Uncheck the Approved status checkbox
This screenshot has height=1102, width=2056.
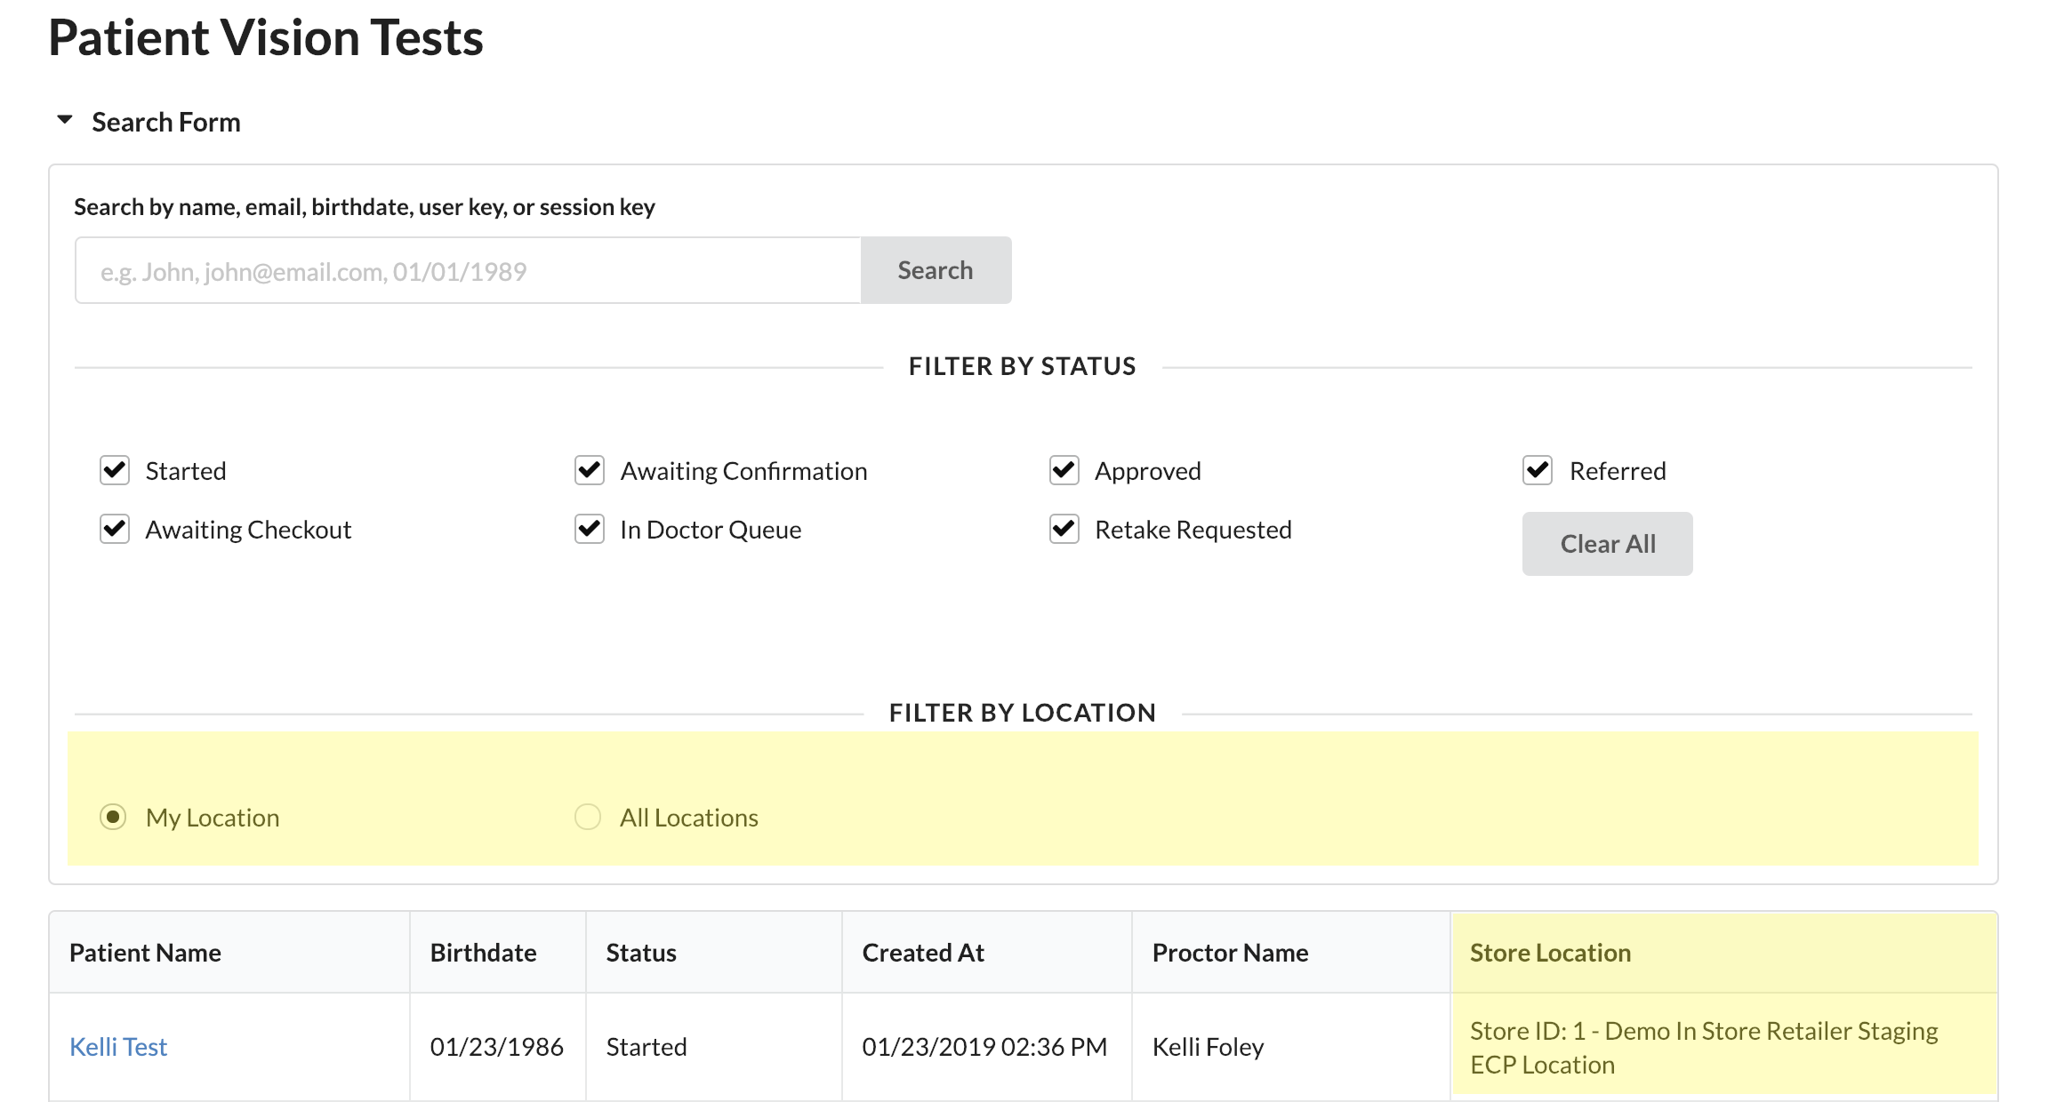click(1064, 470)
